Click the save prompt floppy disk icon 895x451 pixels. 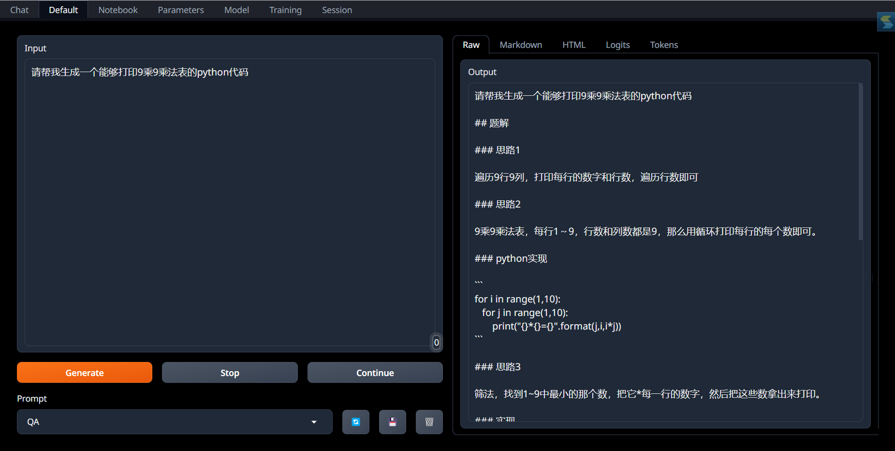point(392,422)
